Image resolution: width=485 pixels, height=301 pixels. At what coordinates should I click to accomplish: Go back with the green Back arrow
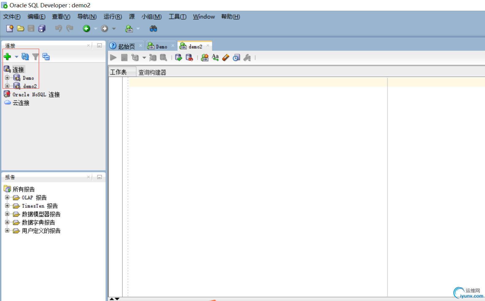pyautogui.click(x=86, y=29)
